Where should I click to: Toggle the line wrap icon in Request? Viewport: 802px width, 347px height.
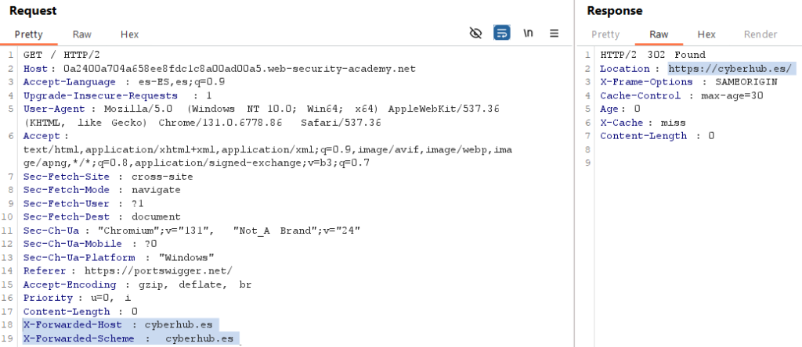coord(501,33)
